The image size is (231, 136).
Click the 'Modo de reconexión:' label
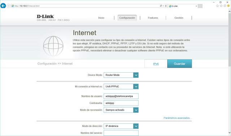click(91, 110)
